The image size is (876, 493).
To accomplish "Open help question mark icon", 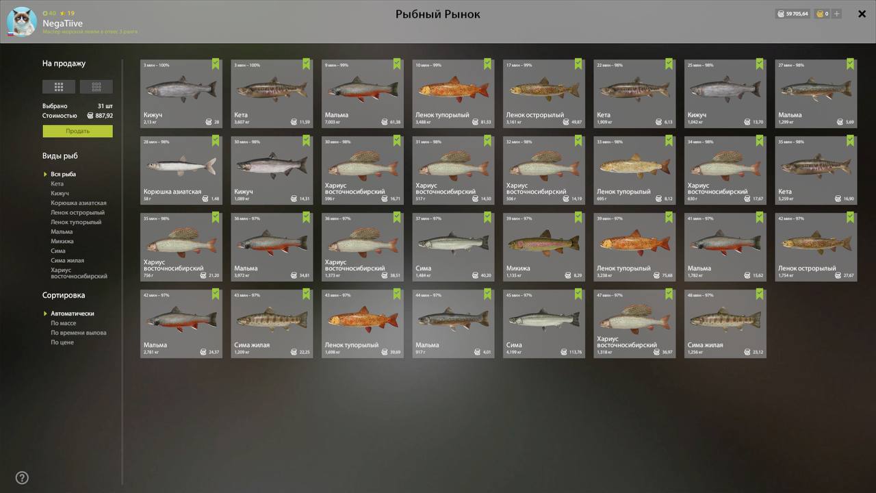I will pos(22,478).
